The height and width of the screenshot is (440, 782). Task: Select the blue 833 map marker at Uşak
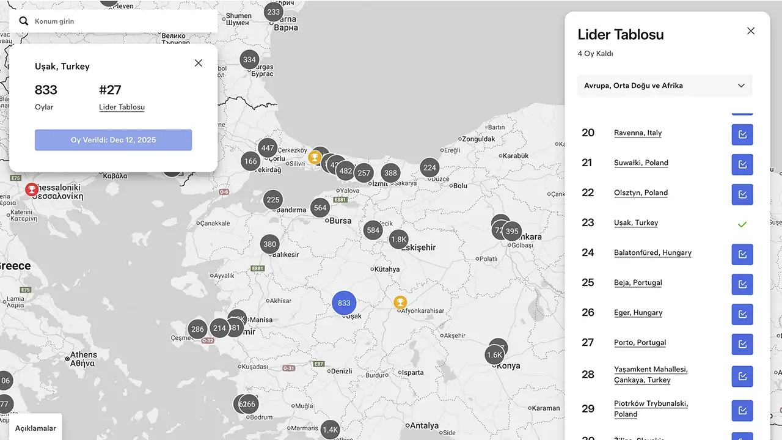coord(344,303)
